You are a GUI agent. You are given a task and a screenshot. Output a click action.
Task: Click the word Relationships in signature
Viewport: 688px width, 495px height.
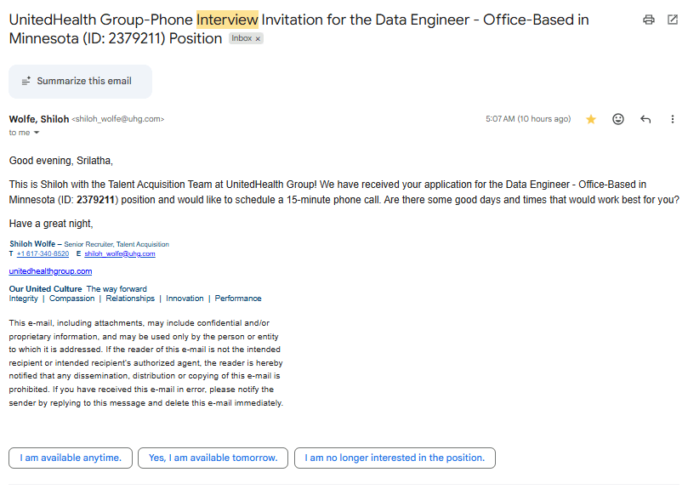coord(130,299)
